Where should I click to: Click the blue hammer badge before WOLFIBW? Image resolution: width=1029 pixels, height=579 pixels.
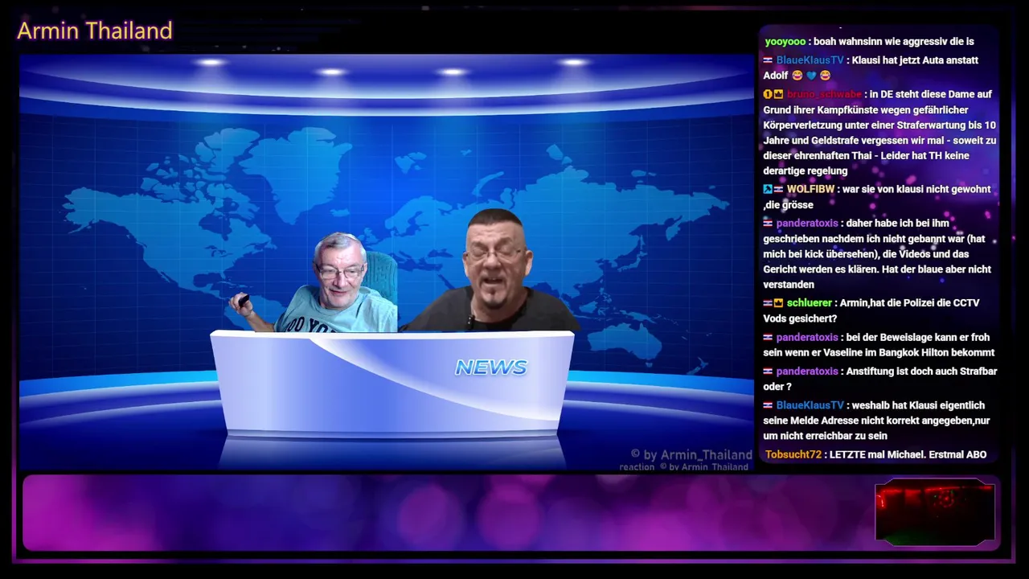pyautogui.click(x=768, y=190)
